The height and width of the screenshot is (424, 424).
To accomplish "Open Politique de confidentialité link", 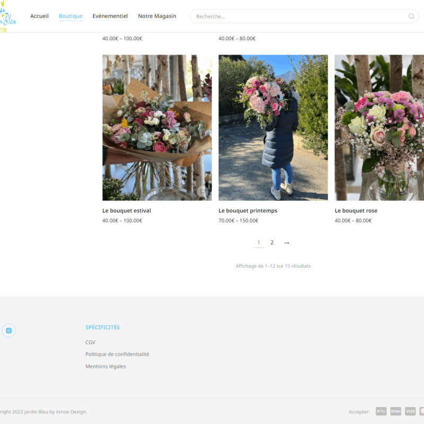I will tap(117, 354).
